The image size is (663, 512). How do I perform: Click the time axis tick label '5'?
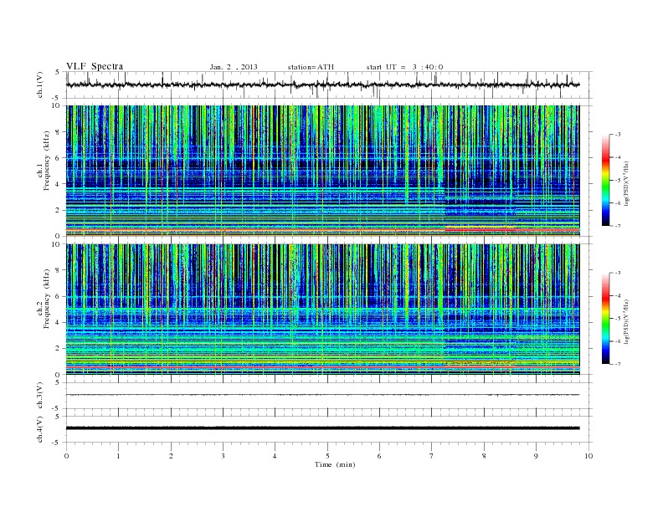pyautogui.click(x=327, y=456)
